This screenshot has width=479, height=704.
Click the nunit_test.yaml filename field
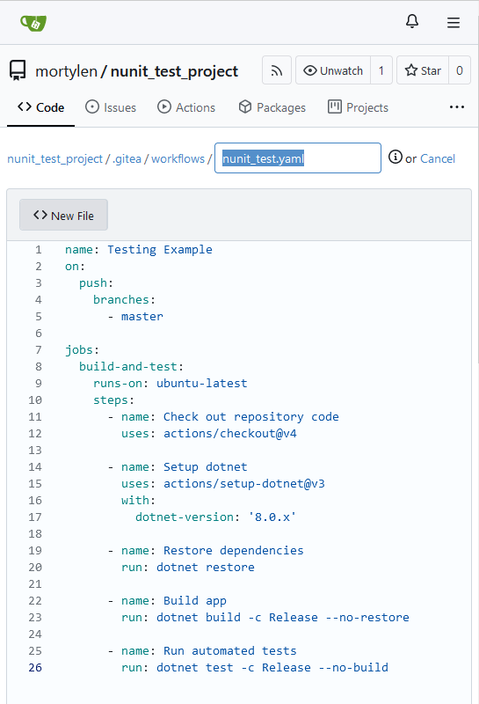[298, 158]
